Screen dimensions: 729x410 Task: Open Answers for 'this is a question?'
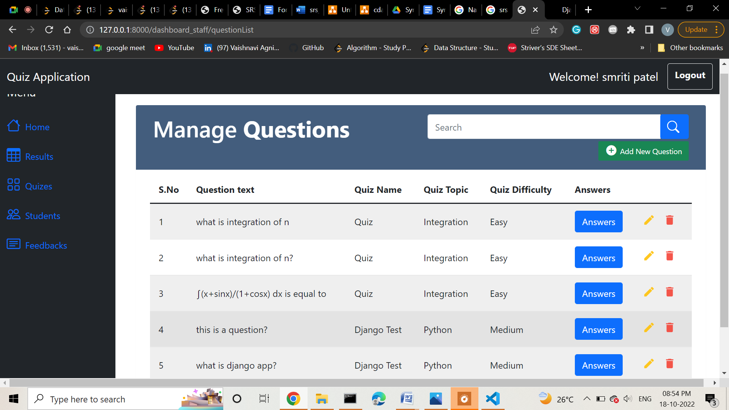(599, 329)
